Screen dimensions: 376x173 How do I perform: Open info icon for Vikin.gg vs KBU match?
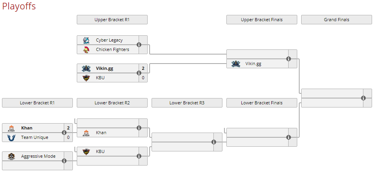[139, 73]
